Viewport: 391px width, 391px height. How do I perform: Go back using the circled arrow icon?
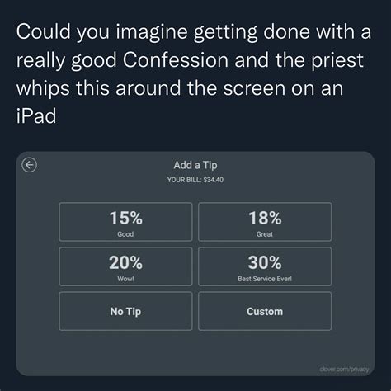29,165
